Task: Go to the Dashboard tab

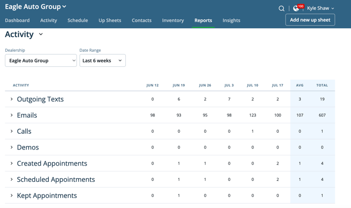Action: pyautogui.click(x=17, y=20)
